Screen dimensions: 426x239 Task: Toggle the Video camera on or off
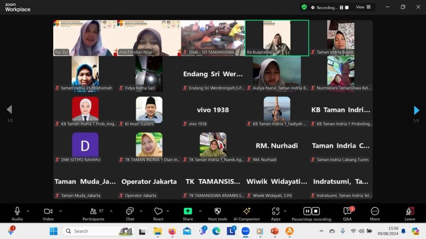[x=48, y=212]
